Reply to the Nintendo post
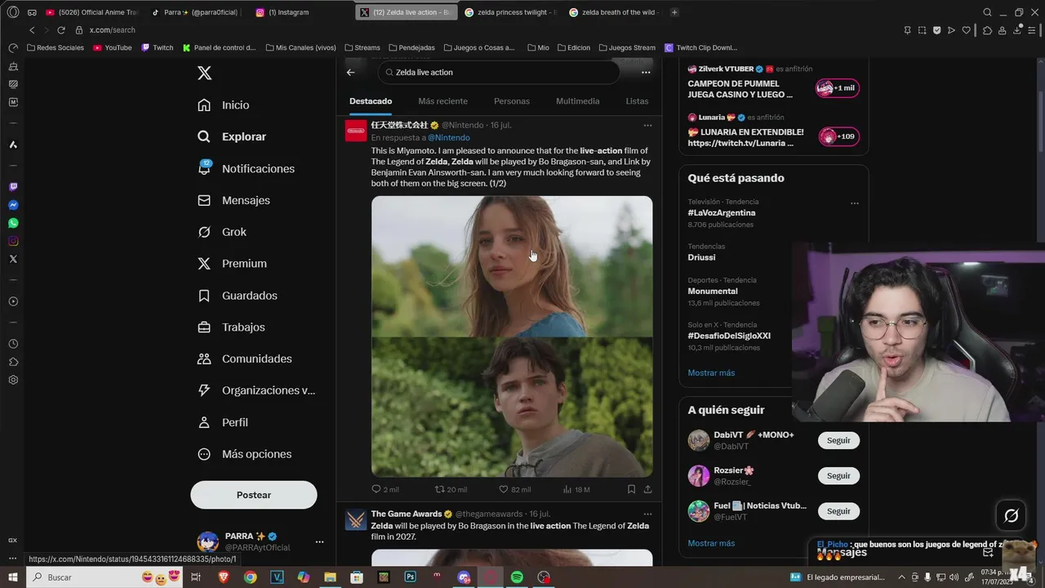The image size is (1045, 588). (x=385, y=489)
